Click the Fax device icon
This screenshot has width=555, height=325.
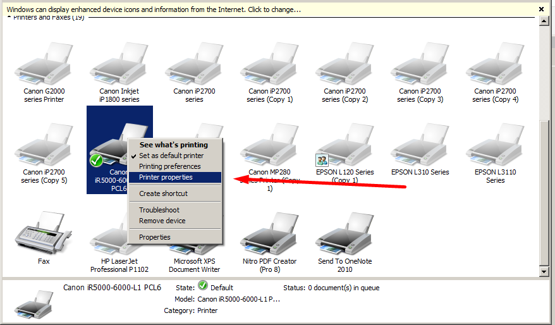click(44, 233)
